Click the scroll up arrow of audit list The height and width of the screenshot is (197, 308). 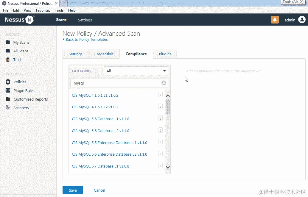(x=168, y=96)
